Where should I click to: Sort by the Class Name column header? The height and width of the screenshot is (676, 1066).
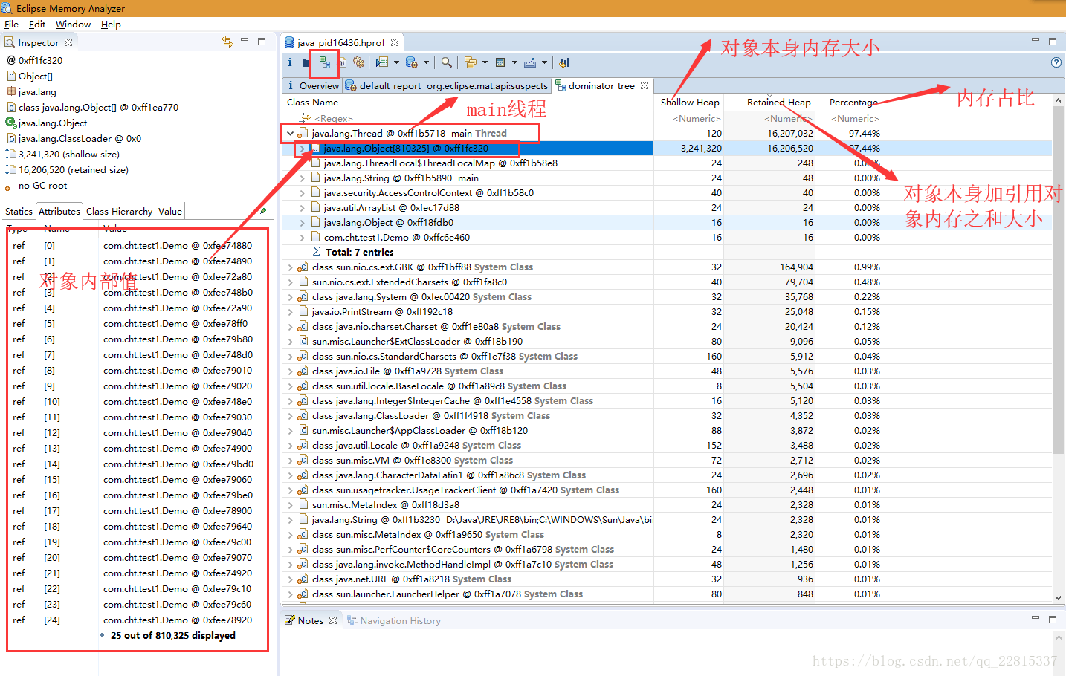click(468, 103)
